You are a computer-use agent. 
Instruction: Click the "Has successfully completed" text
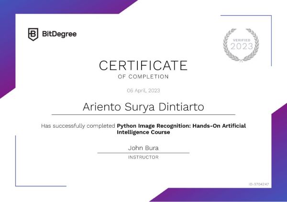tap(78, 126)
